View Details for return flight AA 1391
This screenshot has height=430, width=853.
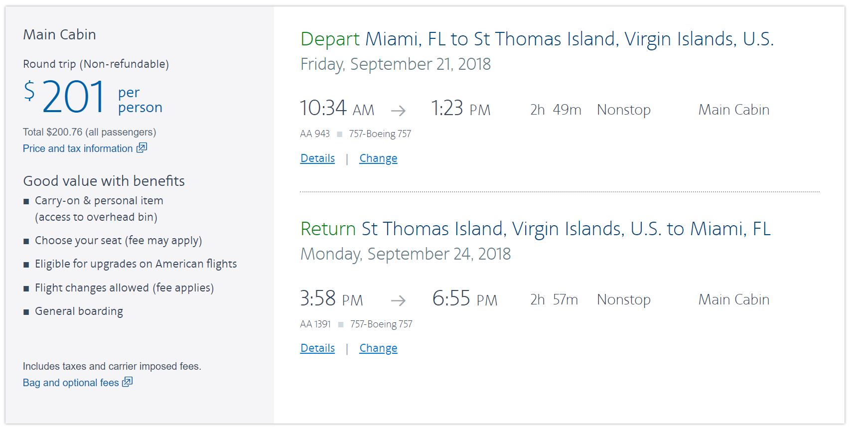[x=317, y=348]
